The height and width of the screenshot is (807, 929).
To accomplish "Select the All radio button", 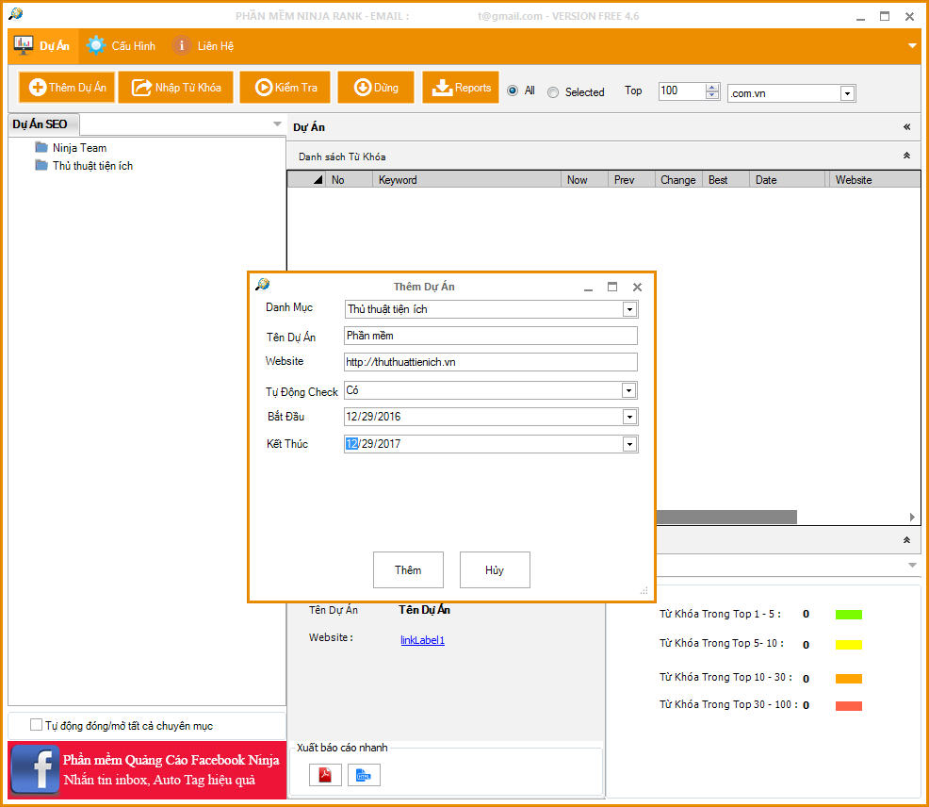I will tap(513, 91).
